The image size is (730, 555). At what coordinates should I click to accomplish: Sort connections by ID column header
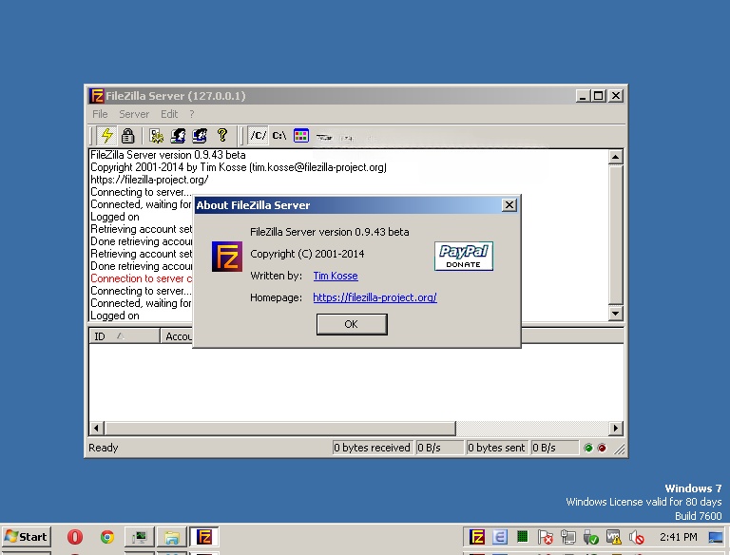coord(125,336)
